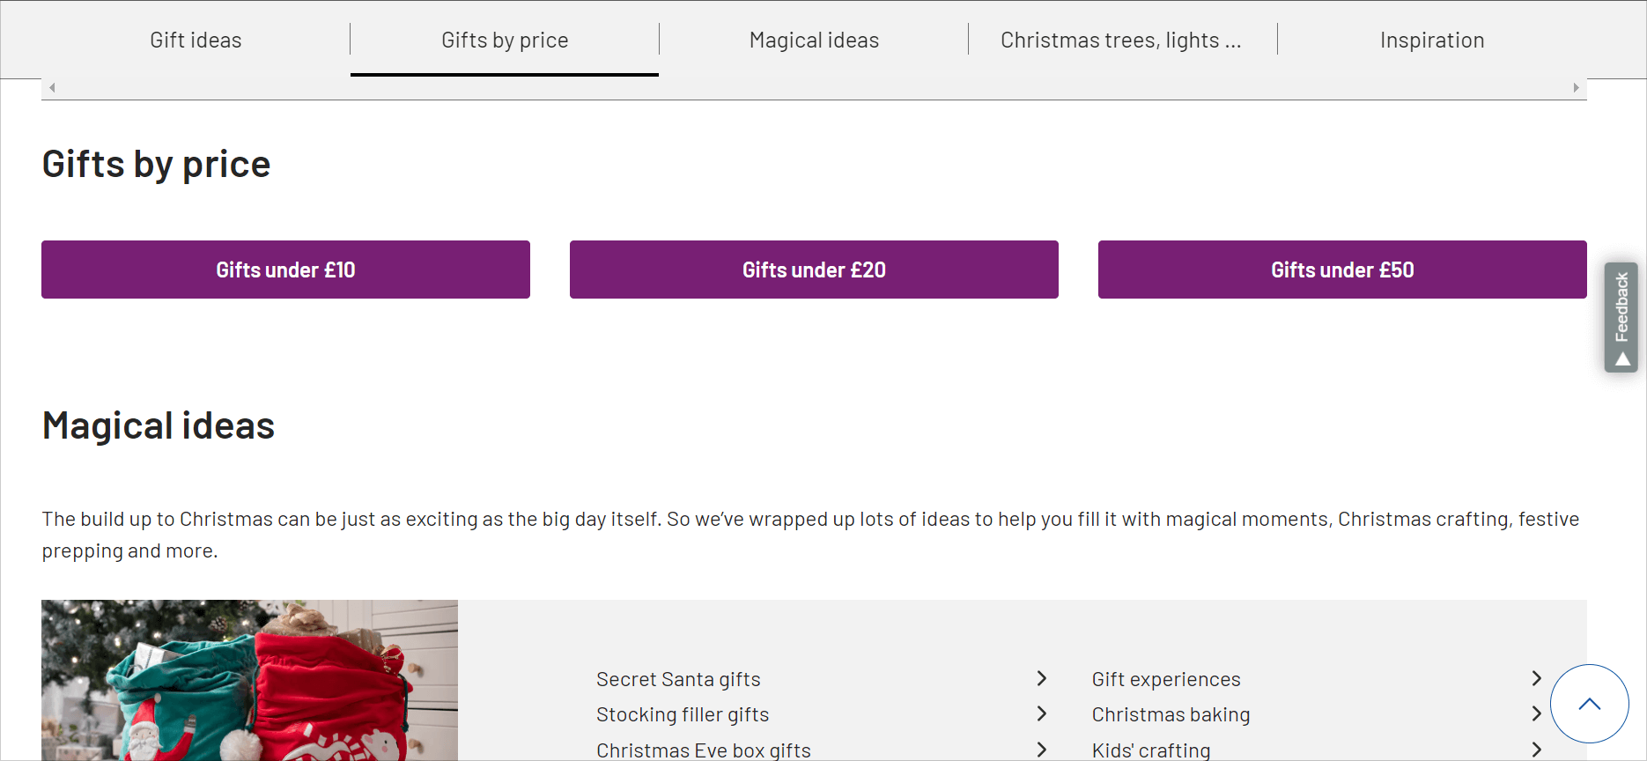The image size is (1647, 761).
Task: Click the Christmas gift sacks image
Action: point(249,680)
